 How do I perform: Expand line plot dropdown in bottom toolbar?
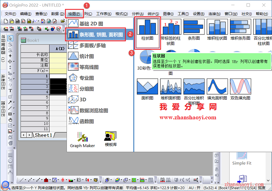25,180
